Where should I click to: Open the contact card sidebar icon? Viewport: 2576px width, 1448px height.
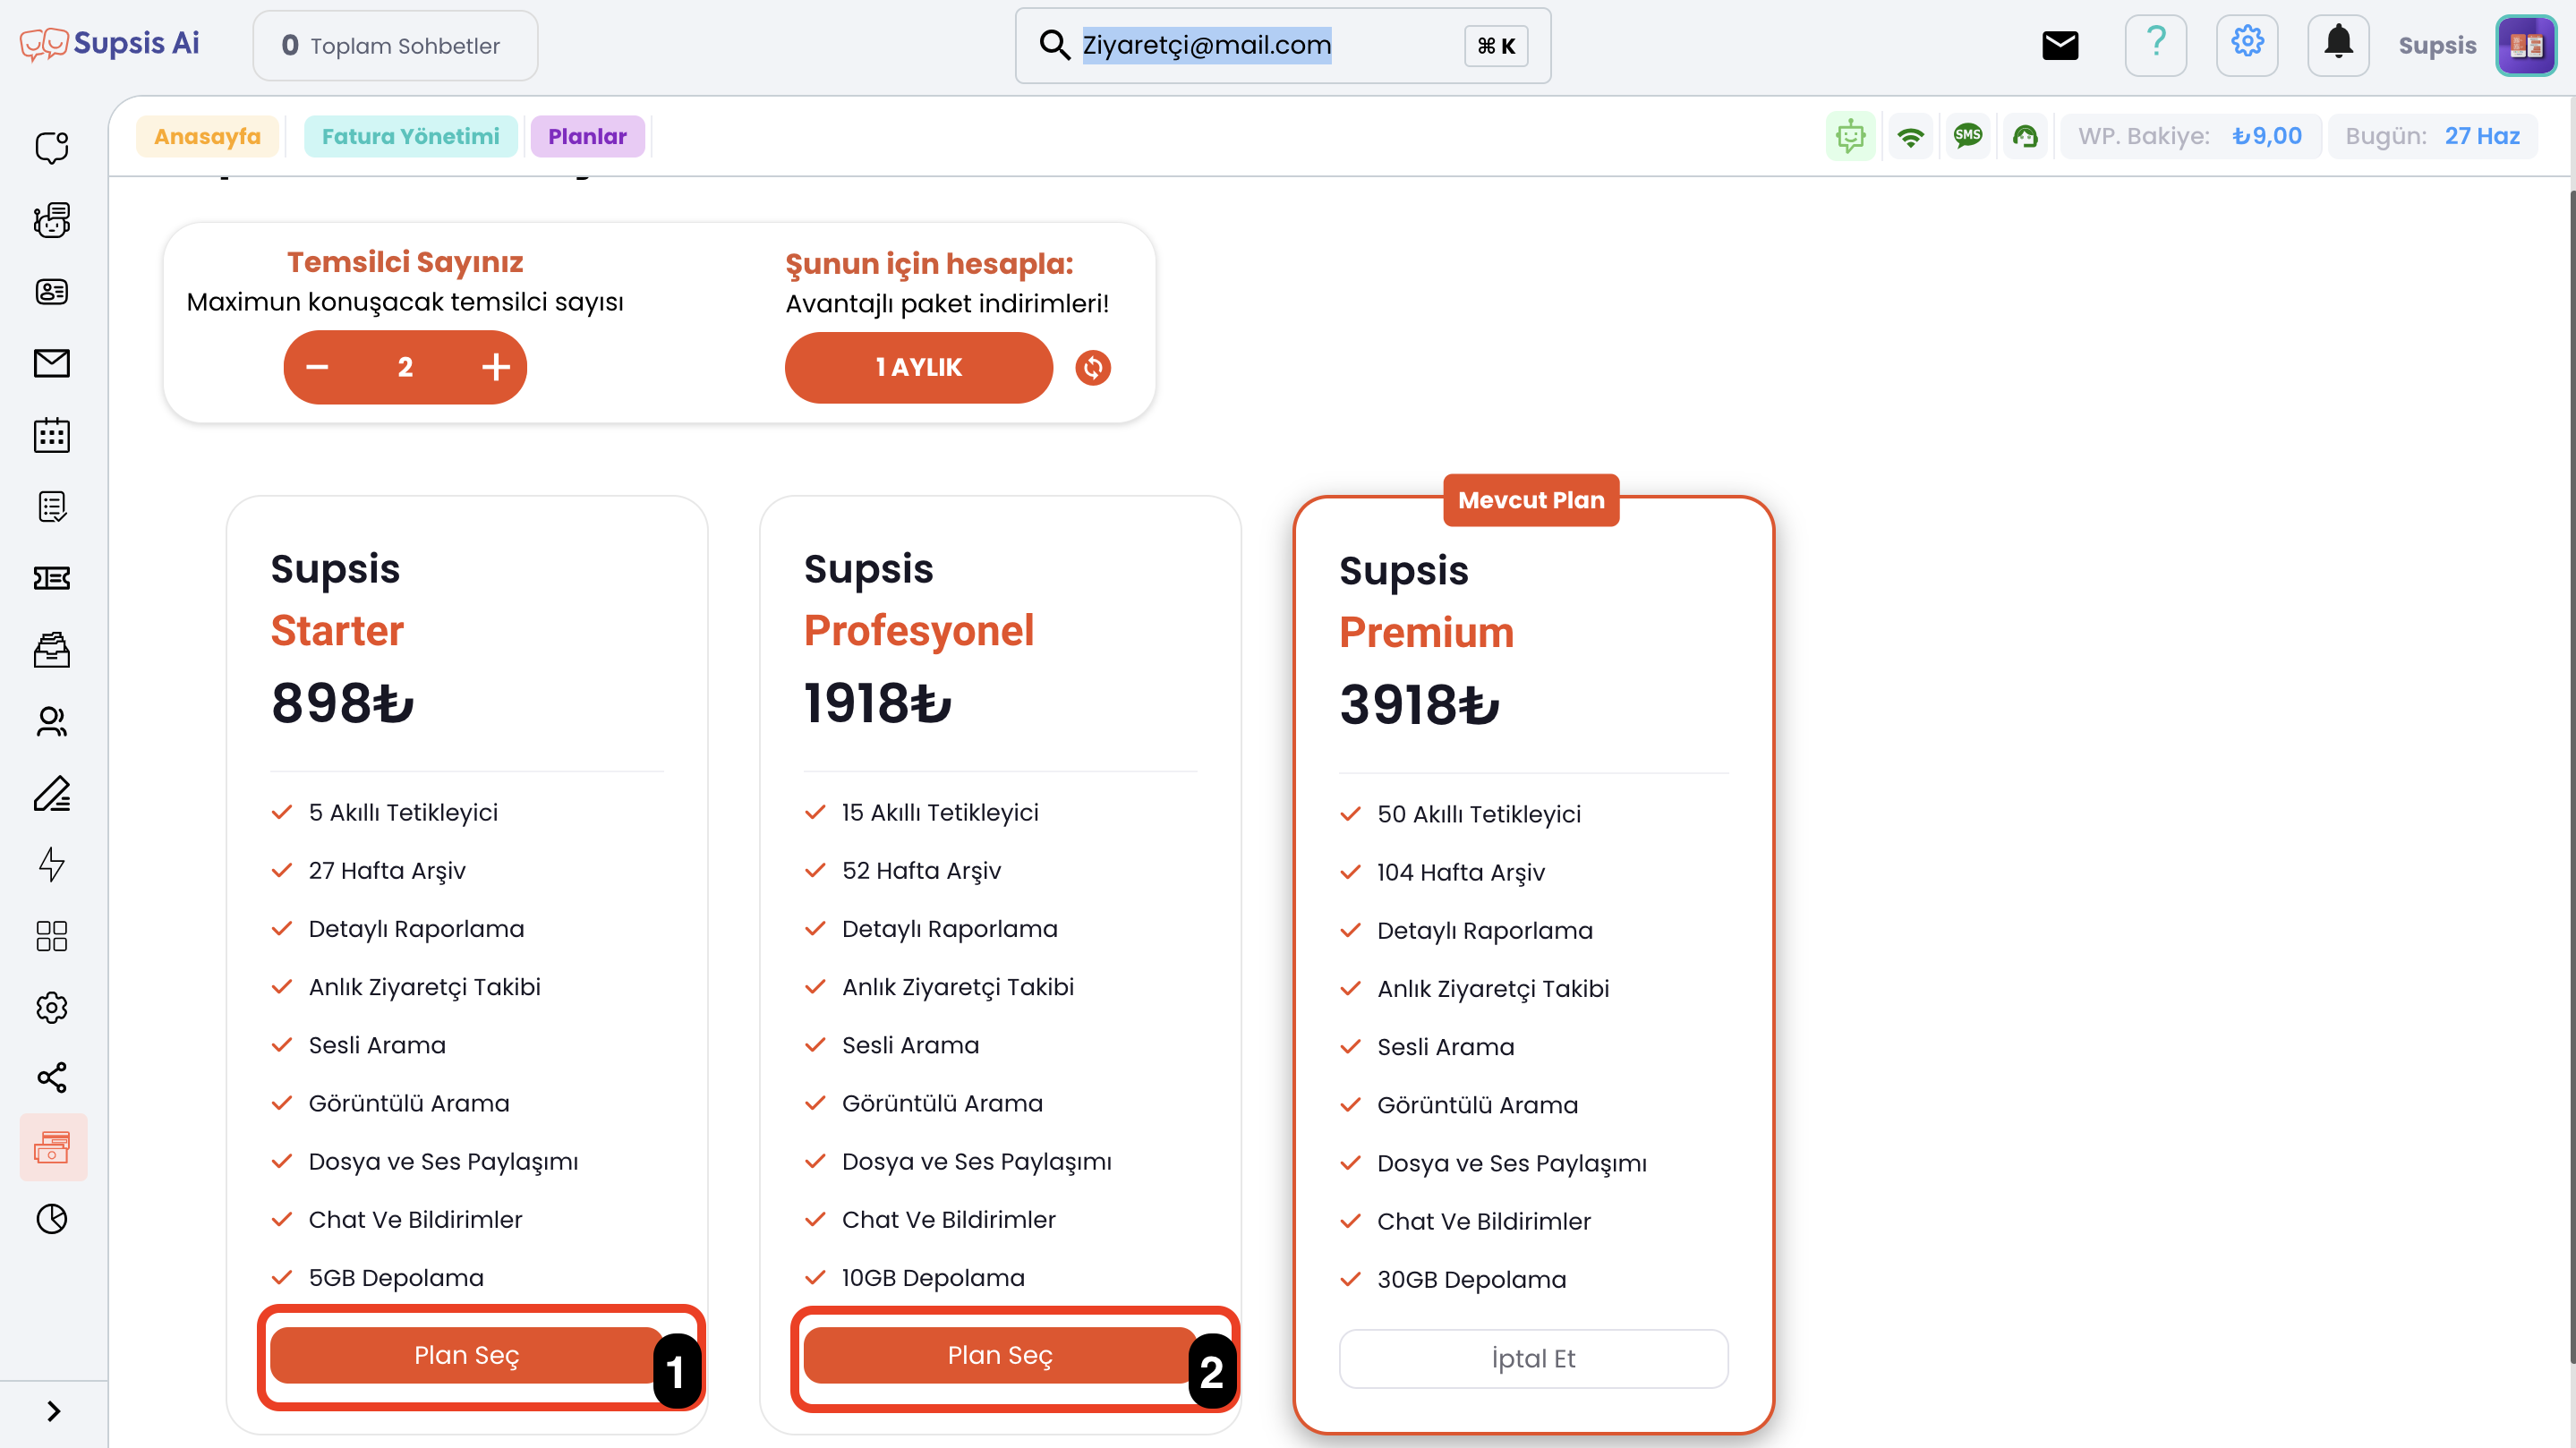click(52, 291)
